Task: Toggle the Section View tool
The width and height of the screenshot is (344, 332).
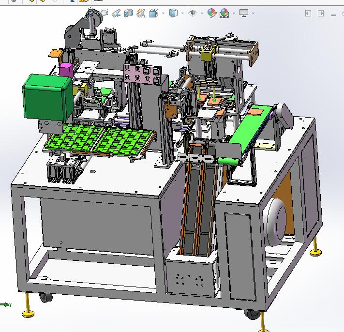Action: pos(129,13)
